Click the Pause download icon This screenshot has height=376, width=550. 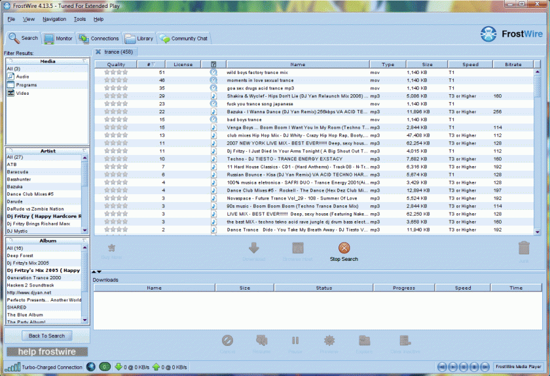295,340
